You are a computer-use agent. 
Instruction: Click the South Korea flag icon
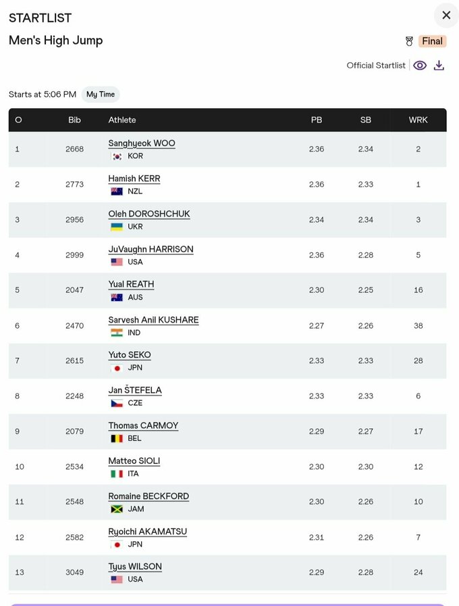point(117,156)
